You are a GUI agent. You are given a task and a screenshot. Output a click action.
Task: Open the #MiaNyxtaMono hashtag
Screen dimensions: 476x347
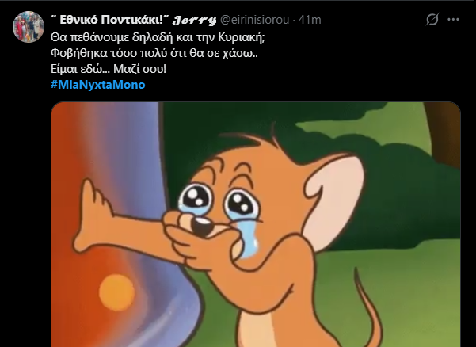tap(98, 85)
